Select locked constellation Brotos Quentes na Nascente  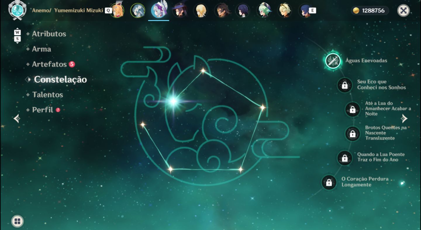point(352,134)
